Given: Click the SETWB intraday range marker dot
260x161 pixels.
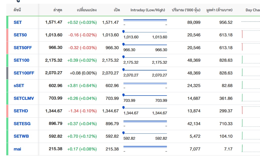Looking at the screenshot, I should pyautogui.click(x=123, y=133).
